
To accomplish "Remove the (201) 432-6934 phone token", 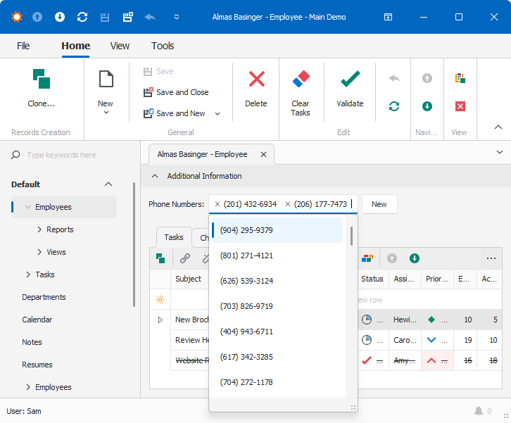I will pyautogui.click(x=217, y=204).
